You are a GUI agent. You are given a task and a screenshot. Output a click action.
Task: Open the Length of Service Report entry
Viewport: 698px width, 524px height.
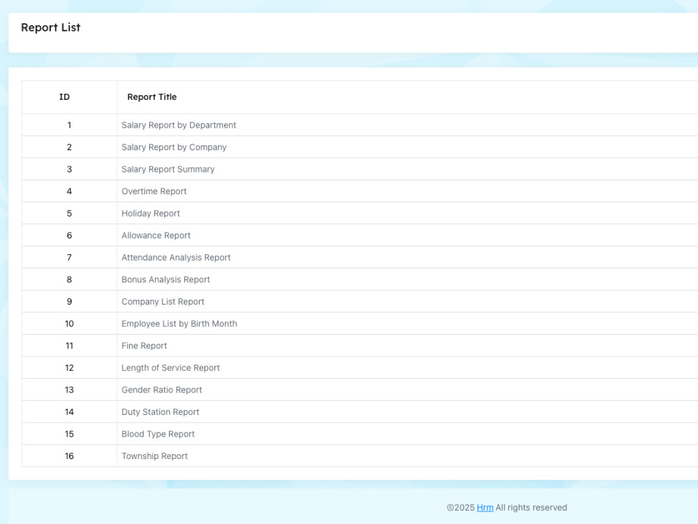coord(170,367)
